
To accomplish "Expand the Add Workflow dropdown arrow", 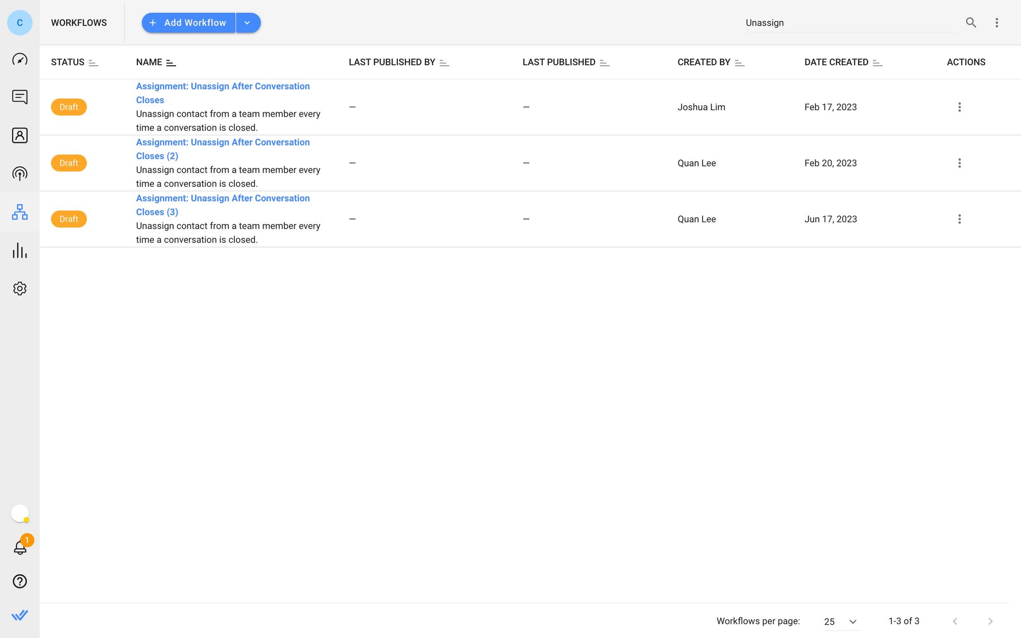I will (x=249, y=22).
